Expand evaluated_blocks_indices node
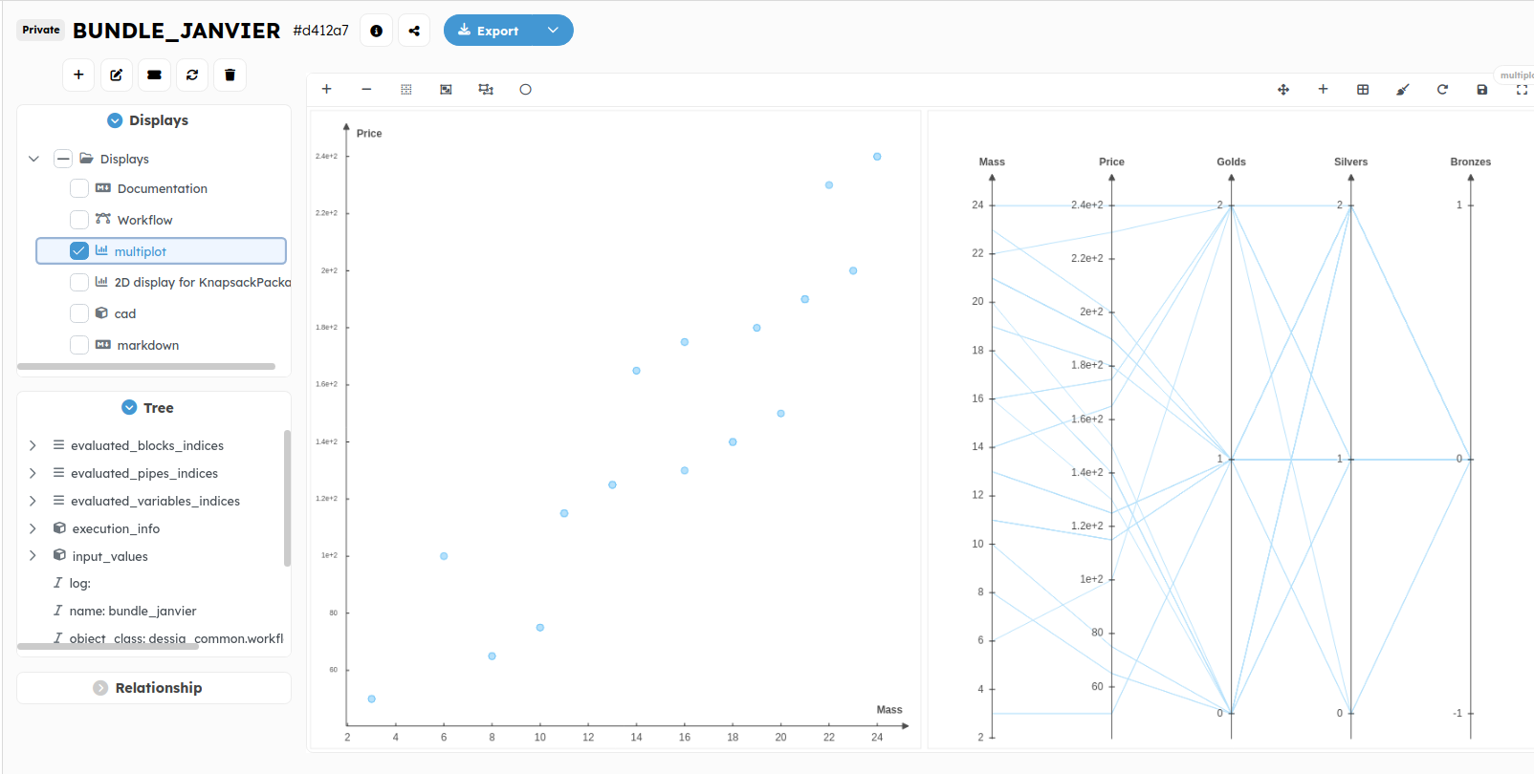The width and height of the screenshot is (1534, 774). coord(33,445)
